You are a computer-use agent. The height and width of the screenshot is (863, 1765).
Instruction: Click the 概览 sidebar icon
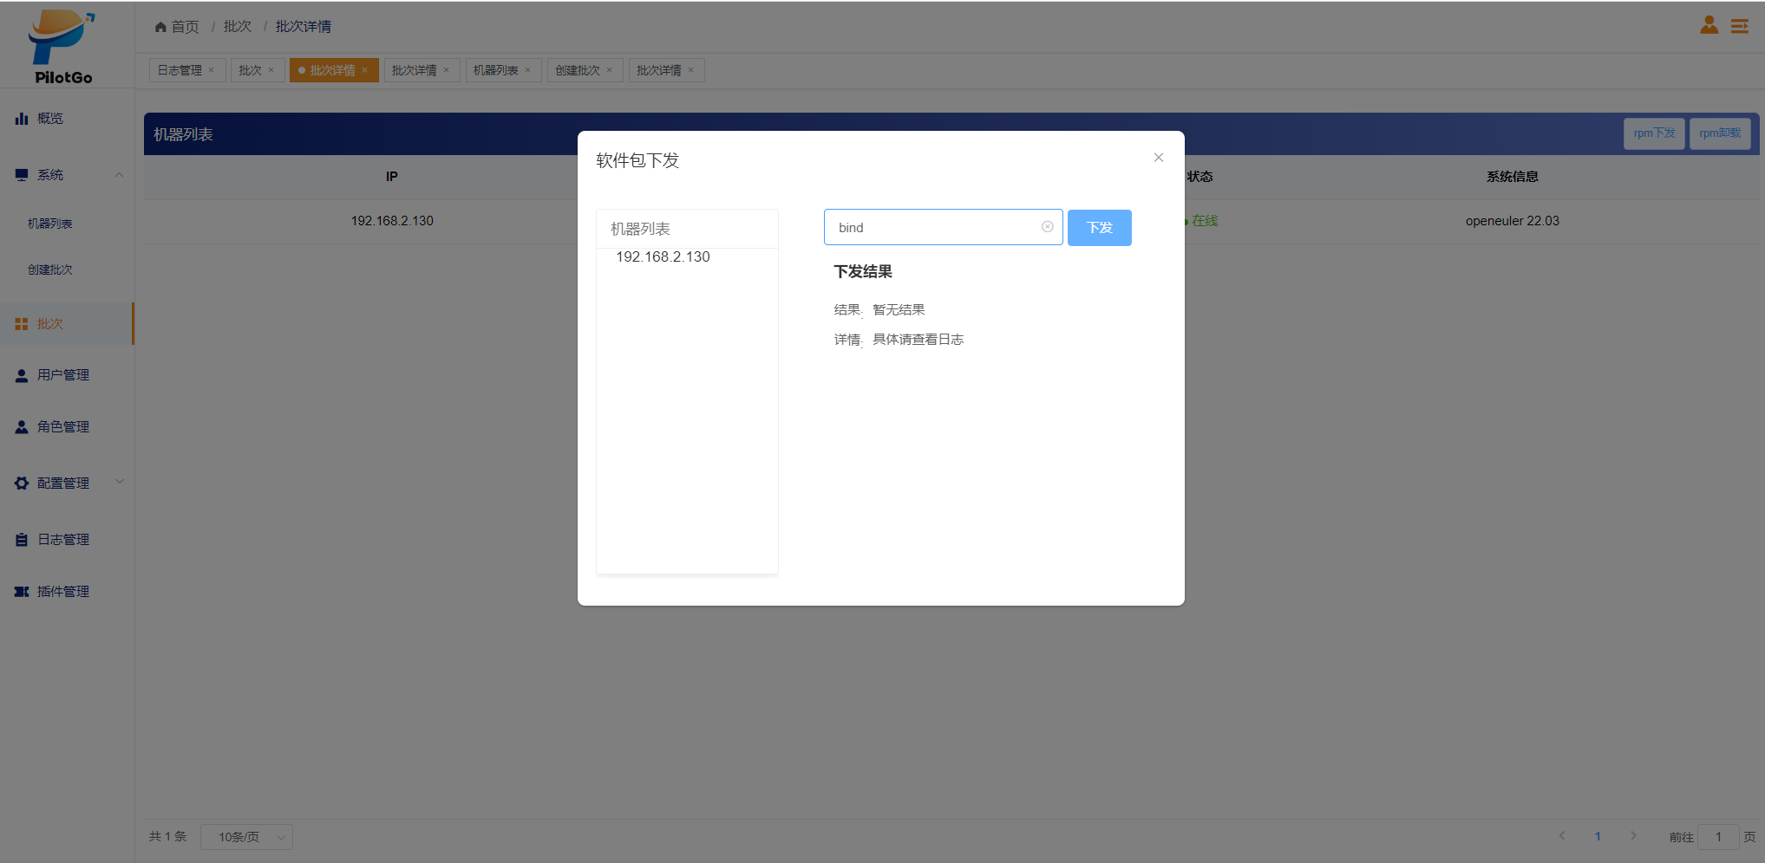[x=22, y=119]
